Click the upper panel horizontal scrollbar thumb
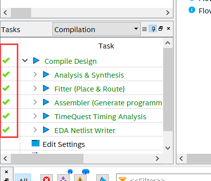 (21, 12)
